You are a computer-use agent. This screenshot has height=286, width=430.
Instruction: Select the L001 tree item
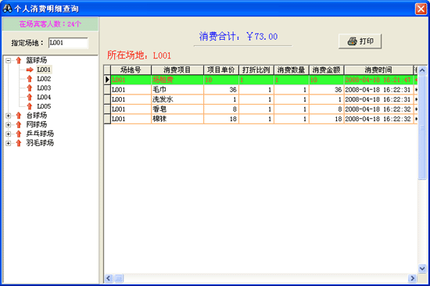44,70
